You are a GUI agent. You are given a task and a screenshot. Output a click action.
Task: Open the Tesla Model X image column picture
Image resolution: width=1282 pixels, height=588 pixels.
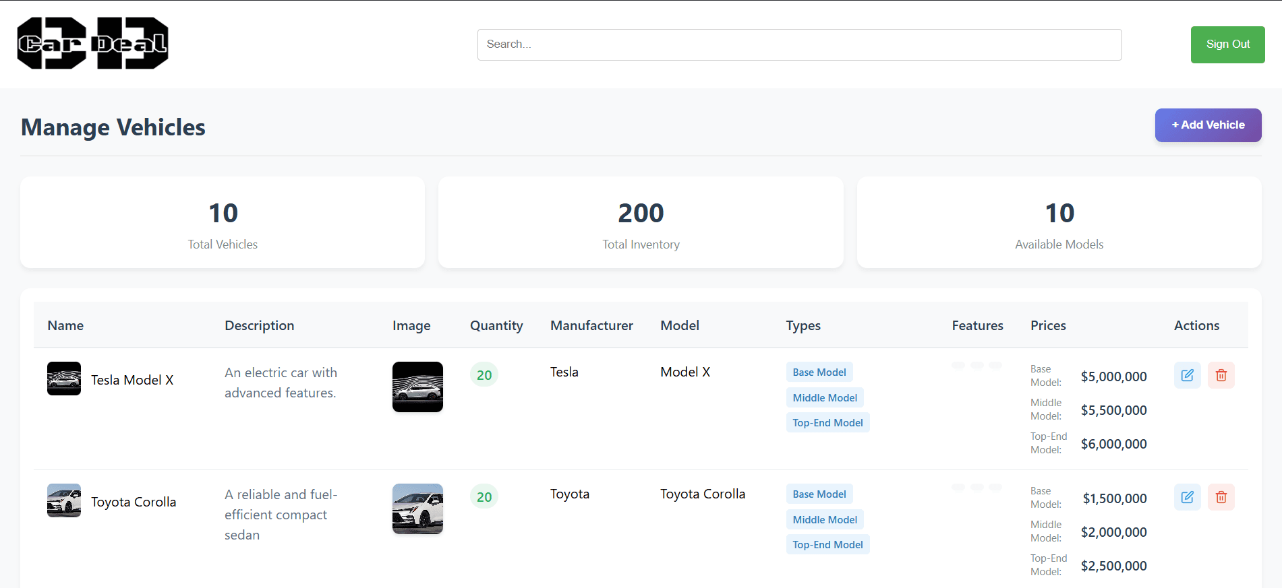417,387
